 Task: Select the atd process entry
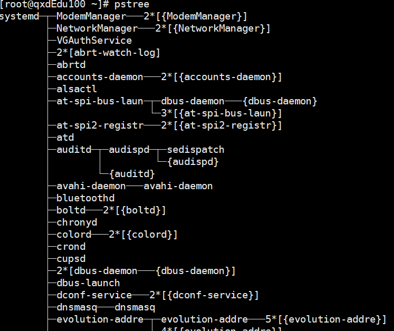(x=65, y=138)
